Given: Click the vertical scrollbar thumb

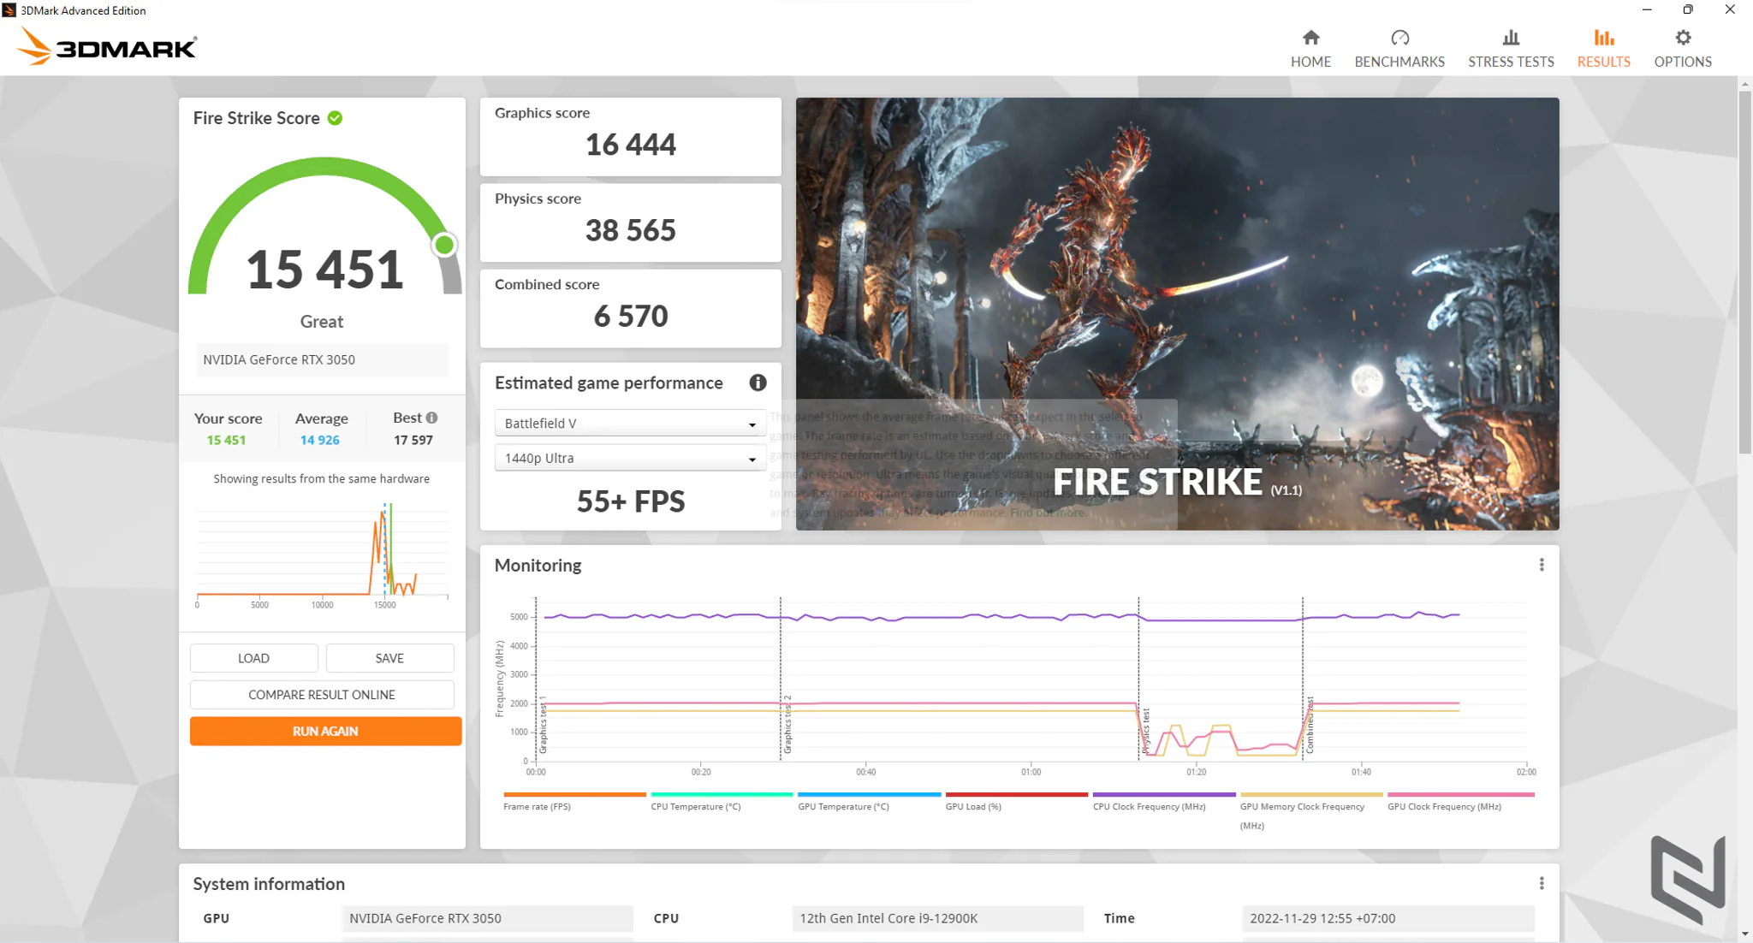Looking at the screenshot, I should [x=1744, y=272].
